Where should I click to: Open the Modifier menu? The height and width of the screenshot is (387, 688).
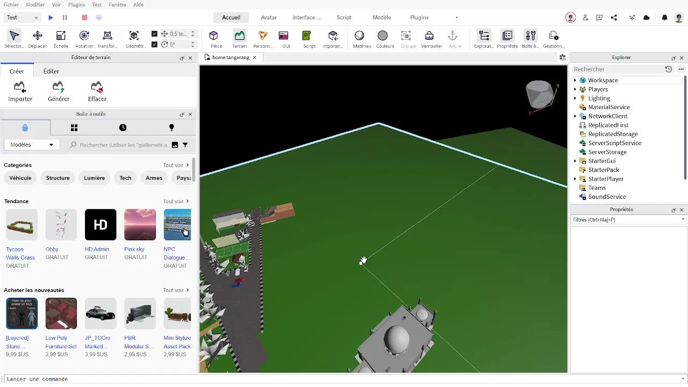click(35, 4)
